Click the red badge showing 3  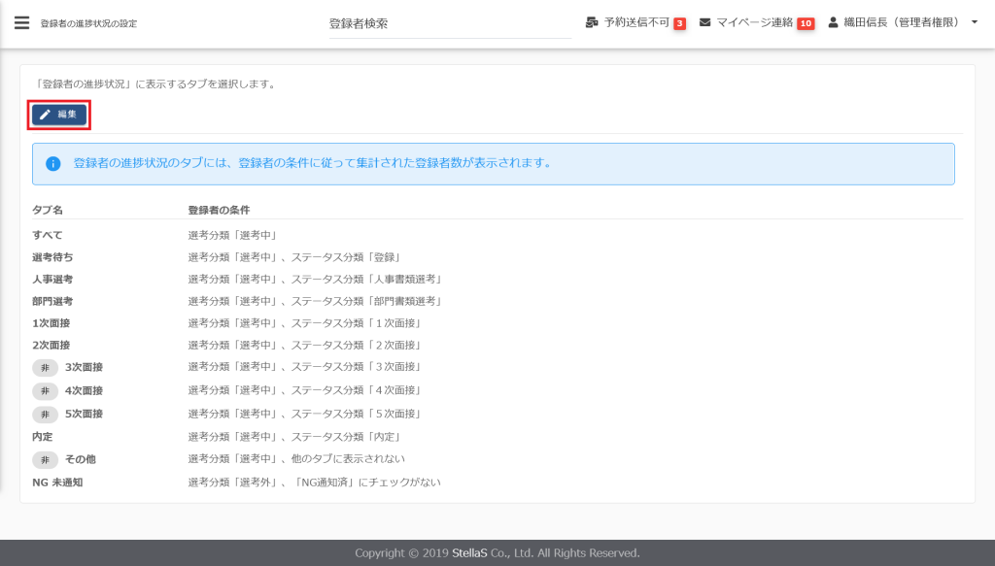pos(680,23)
